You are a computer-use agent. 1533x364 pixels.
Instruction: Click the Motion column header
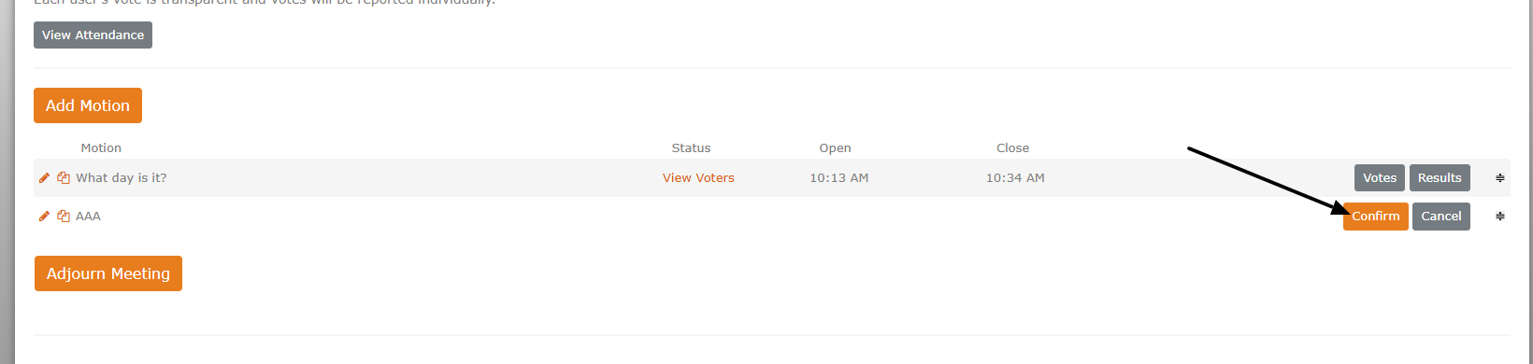101,147
